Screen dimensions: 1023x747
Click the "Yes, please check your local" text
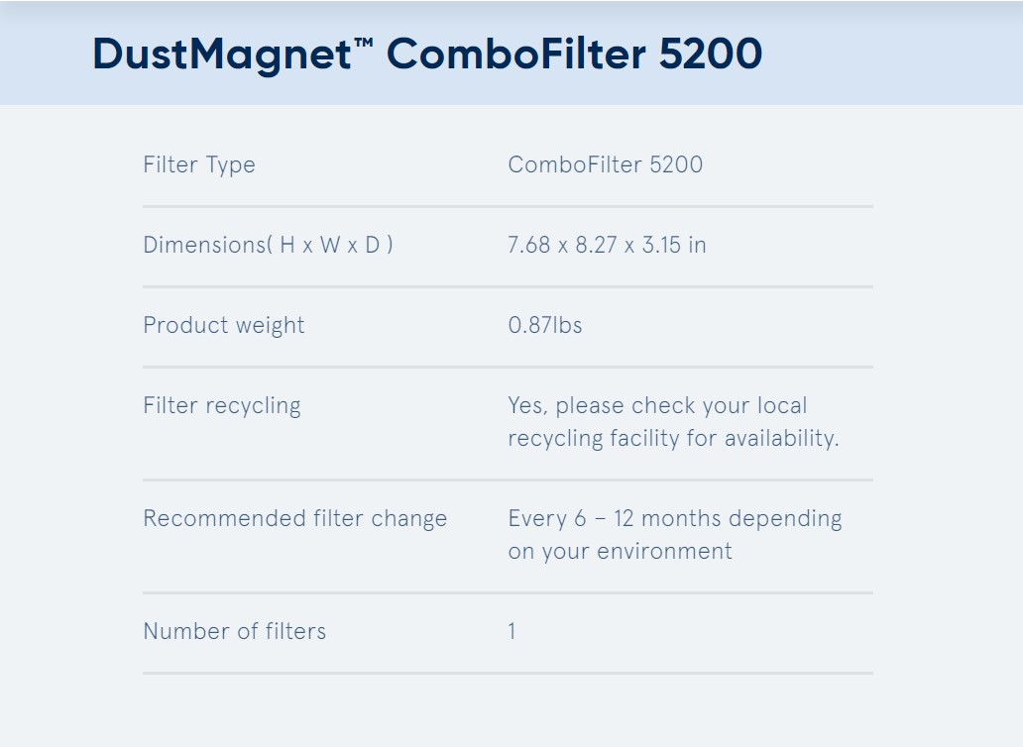click(x=657, y=405)
